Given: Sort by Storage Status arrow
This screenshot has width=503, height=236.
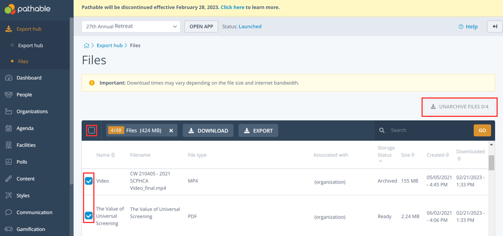Looking at the screenshot, I should [380, 161].
